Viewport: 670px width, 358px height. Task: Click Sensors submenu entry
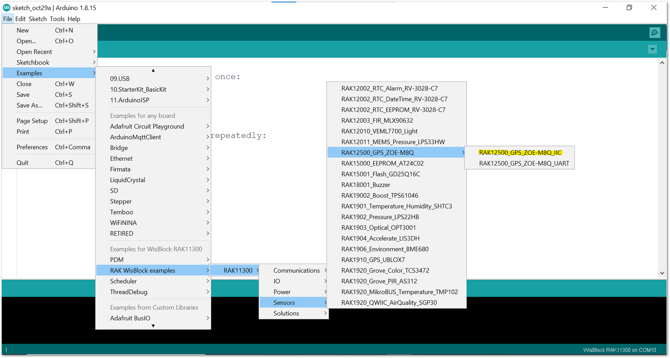[x=294, y=303]
